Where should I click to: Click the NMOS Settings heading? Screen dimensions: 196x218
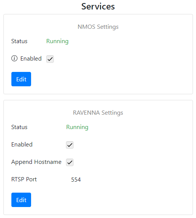pyautogui.click(x=98, y=27)
